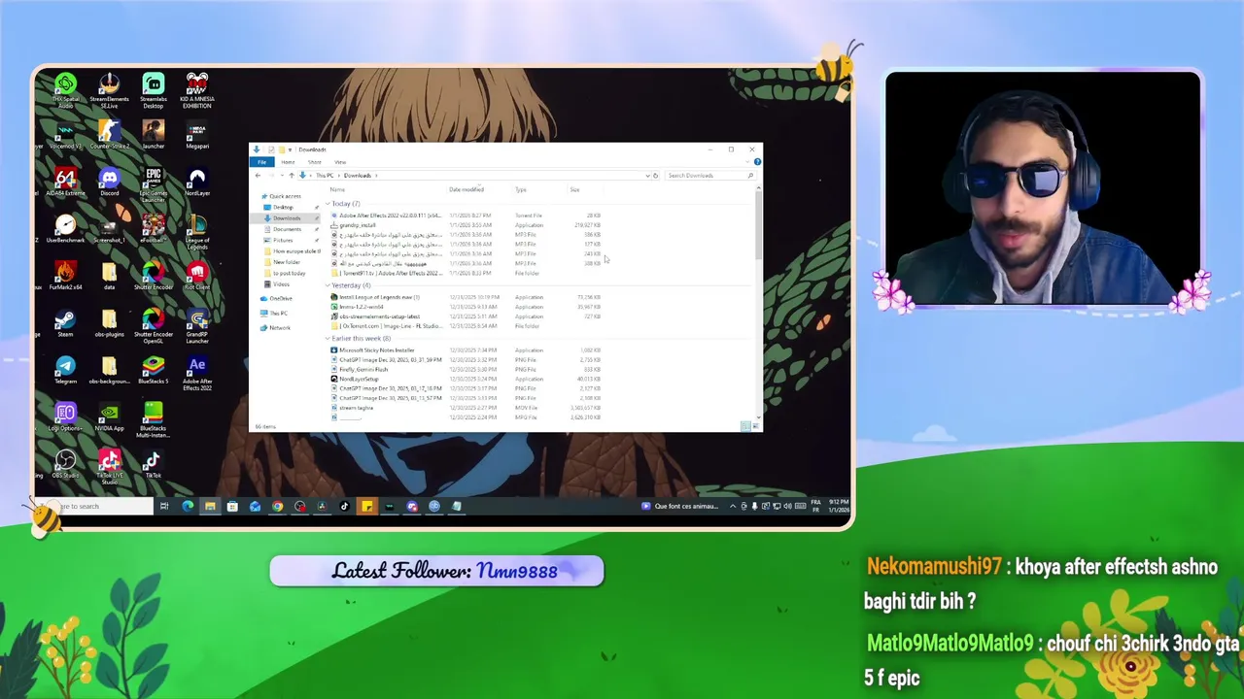1244x699 pixels.
Task: Click the Refresh button beside the address bar
Action: [655, 176]
